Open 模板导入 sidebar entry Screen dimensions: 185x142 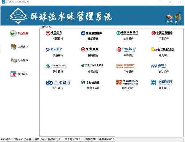click(19, 74)
